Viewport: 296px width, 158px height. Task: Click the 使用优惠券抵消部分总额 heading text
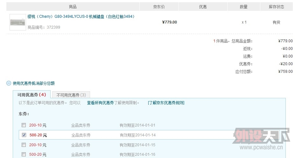[x=34, y=83]
